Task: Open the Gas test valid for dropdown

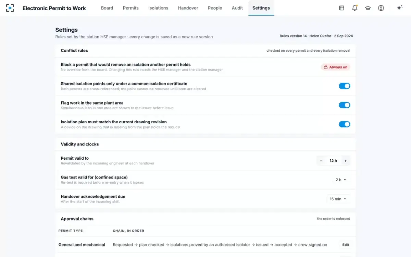Action: pos(341,180)
